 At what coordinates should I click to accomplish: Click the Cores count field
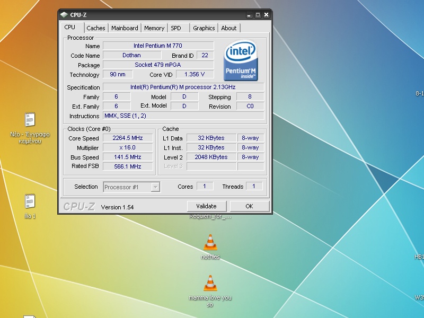coord(205,187)
